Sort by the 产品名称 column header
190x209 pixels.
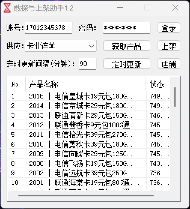click(x=86, y=84)
